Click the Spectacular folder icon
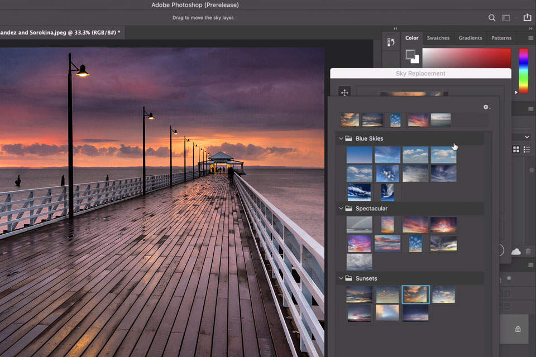The image size is (536, 357). point(348,209)
